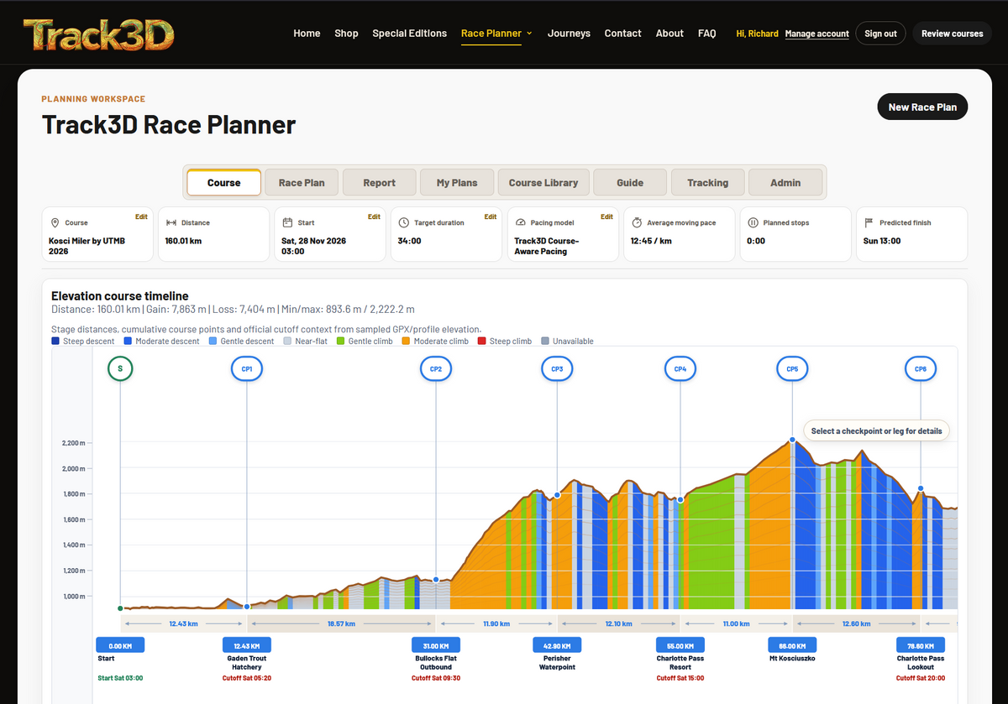
Task: Click the 31.00 KM Bullocks Flat badge
Action: (x=436, y=645)
